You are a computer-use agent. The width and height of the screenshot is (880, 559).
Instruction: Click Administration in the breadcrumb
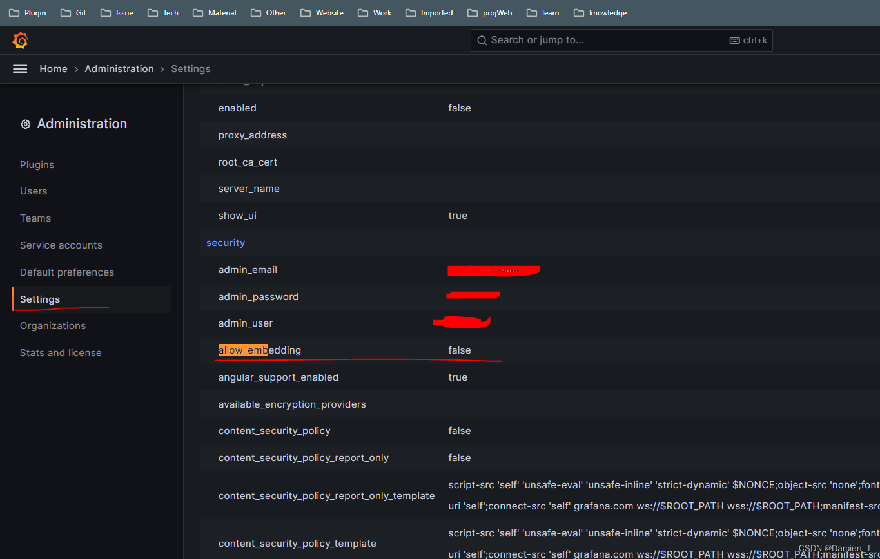click(x=119, y=68)
